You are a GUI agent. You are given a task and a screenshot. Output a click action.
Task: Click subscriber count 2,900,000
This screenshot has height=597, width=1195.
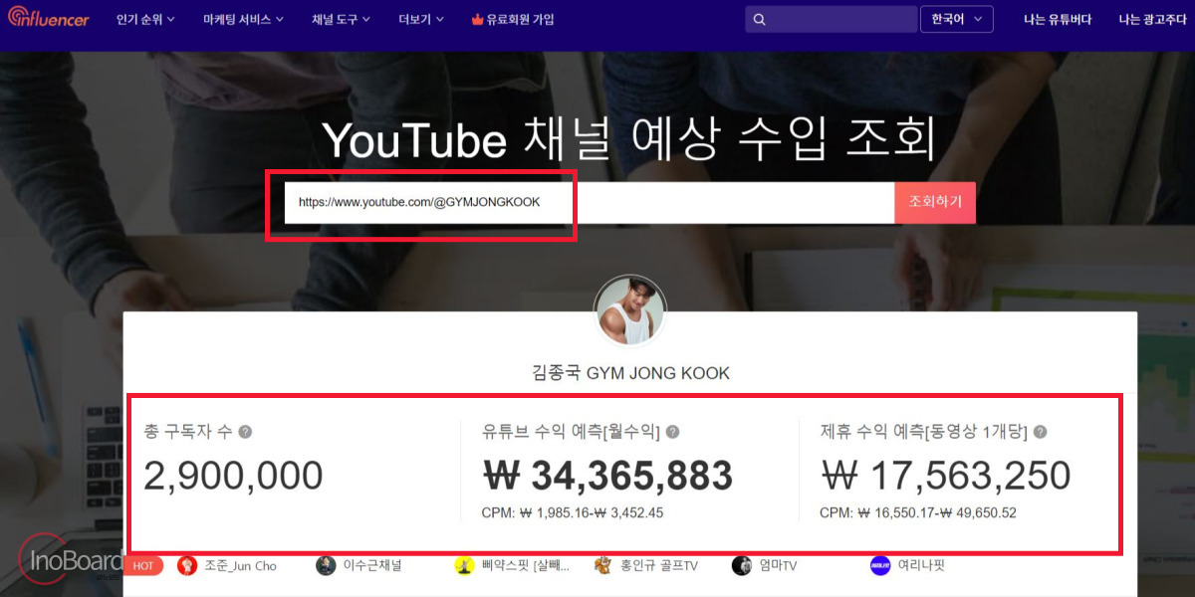[233, 476]
